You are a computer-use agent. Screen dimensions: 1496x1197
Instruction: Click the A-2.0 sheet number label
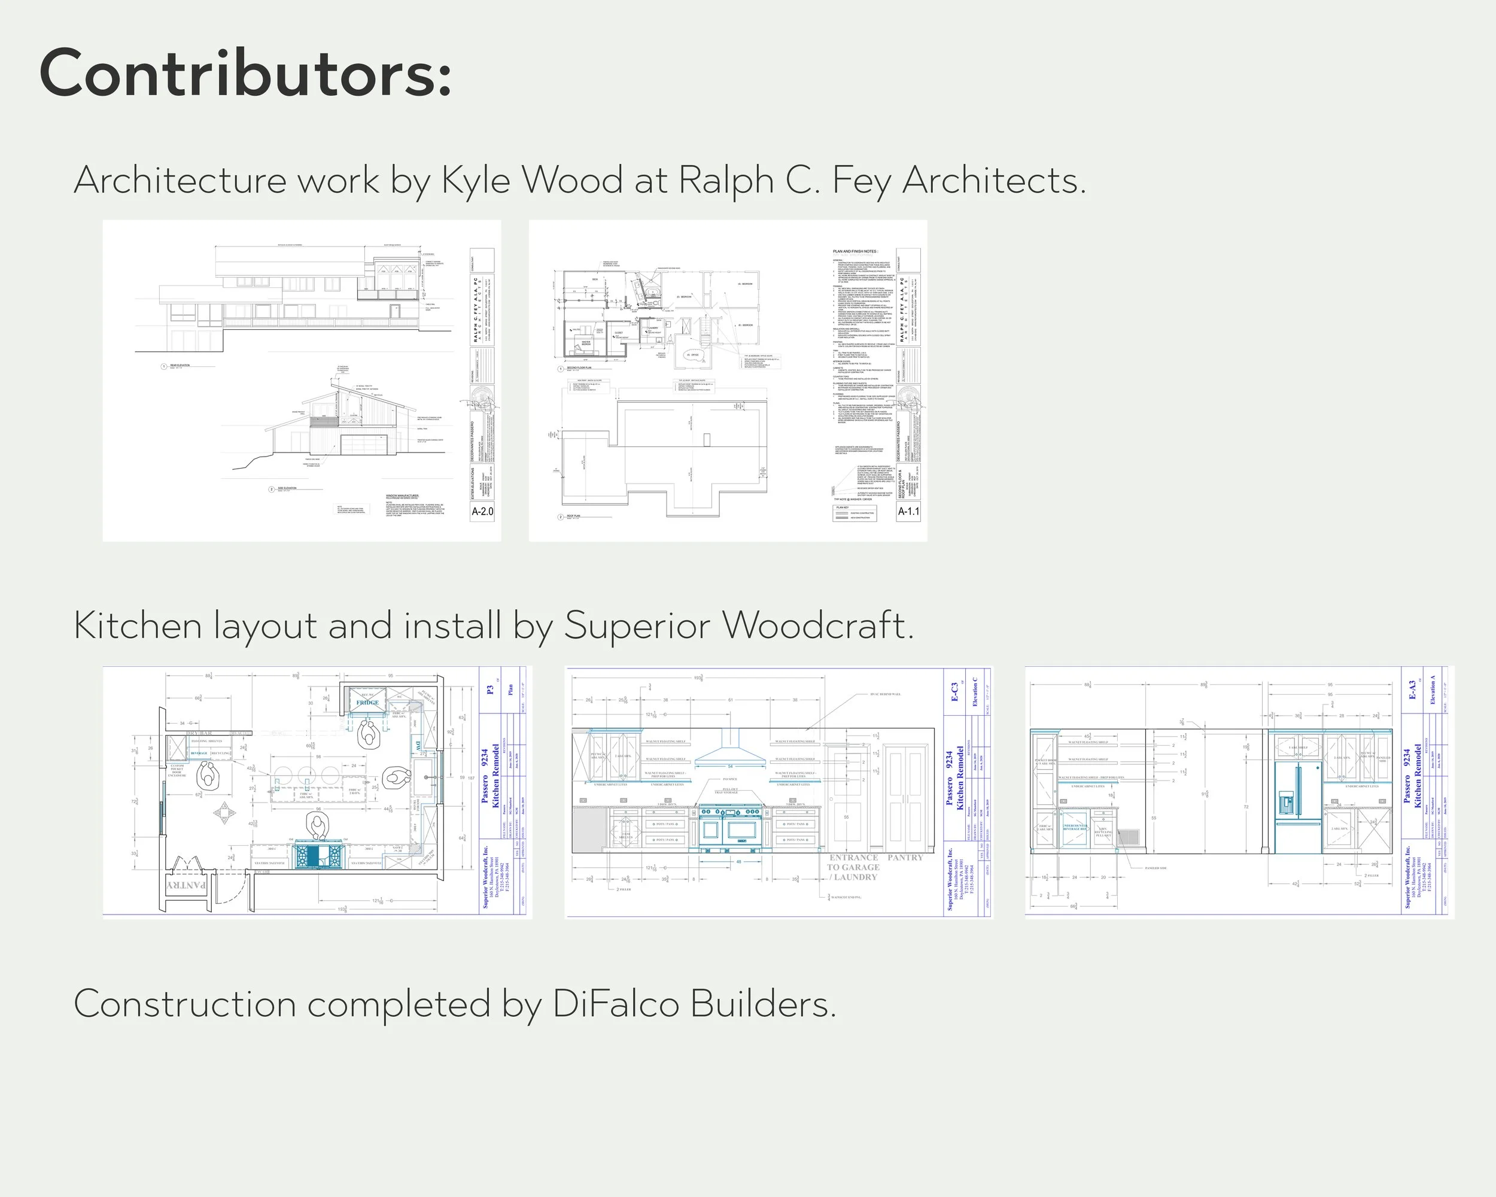(x=482, y=511)
